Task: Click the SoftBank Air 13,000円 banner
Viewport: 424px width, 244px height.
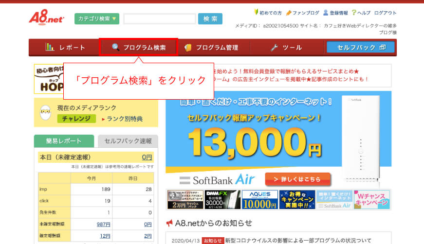Action: tap(278, 139)
